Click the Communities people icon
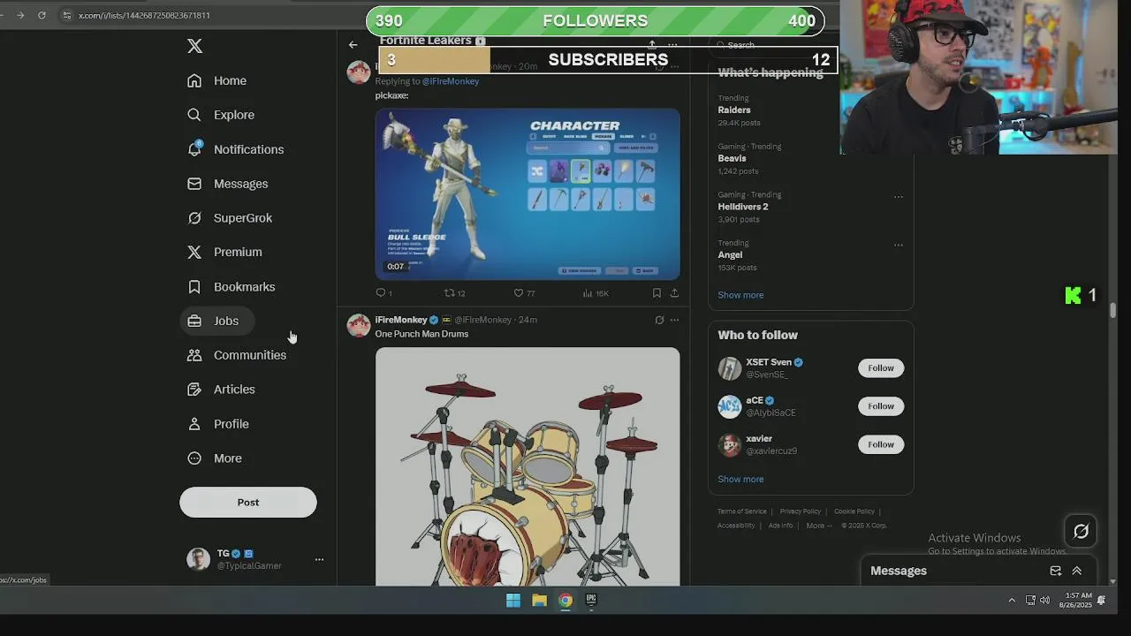The height and width of the screenshot is (636, 1131). pos(194,355)
